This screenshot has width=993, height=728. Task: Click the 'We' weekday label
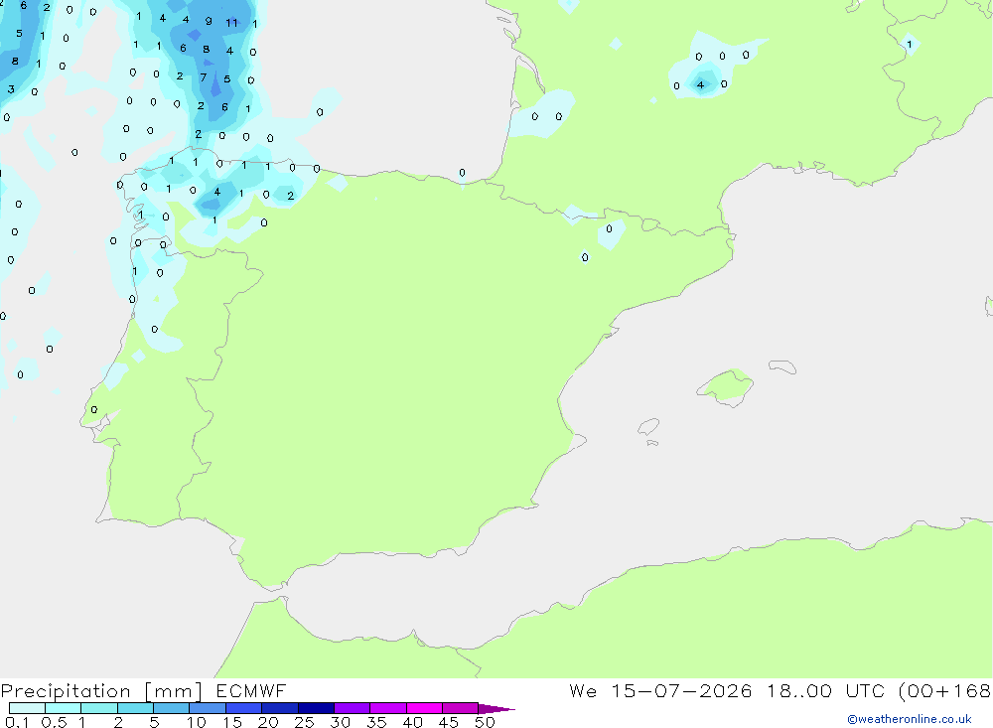[x=583, y=691]
